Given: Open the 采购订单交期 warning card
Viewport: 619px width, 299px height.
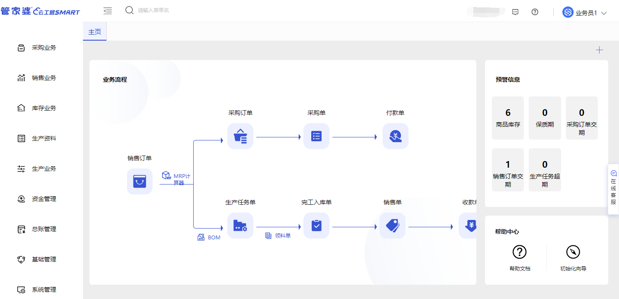Looking at the screenshot, I should [x=582, y=118].
